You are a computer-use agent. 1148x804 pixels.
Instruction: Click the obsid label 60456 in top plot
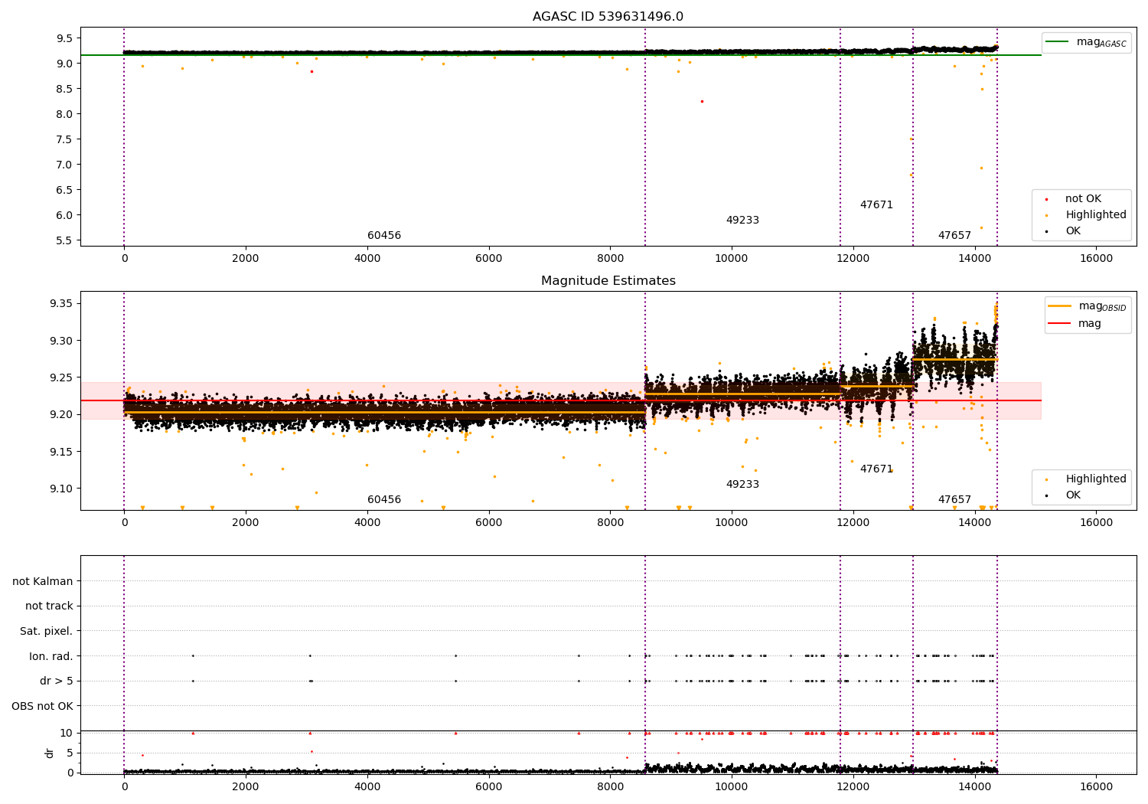(x=384, y=236)
